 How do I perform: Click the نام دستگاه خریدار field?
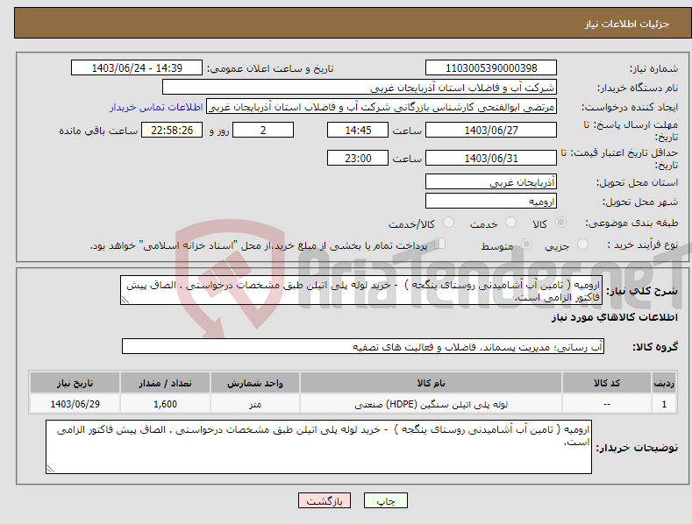tap(360, 88)
